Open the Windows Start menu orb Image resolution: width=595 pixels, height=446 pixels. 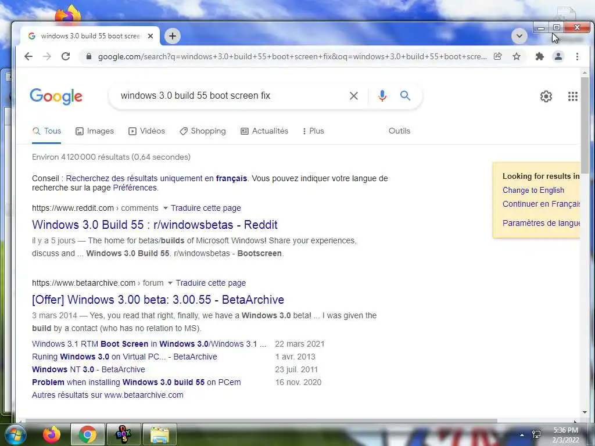point(15,434)
